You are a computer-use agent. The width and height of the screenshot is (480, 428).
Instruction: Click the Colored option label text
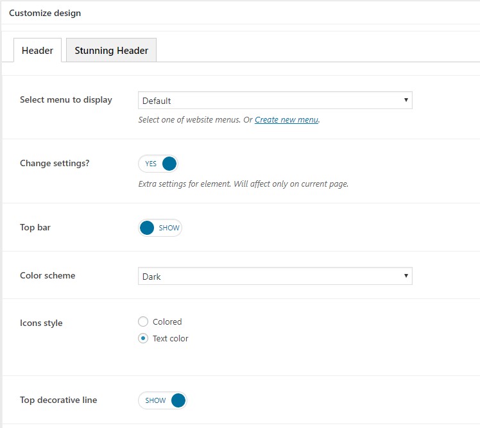click(x=167, y=322)
